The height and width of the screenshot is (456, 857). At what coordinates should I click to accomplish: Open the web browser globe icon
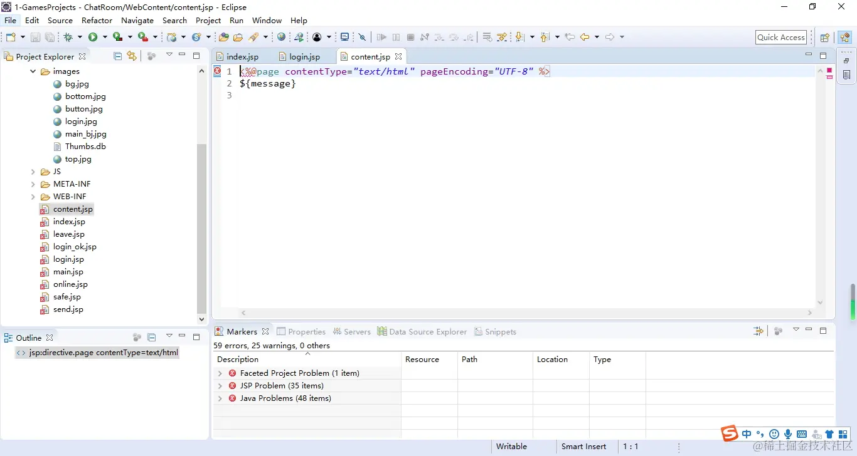pos(281,37)
